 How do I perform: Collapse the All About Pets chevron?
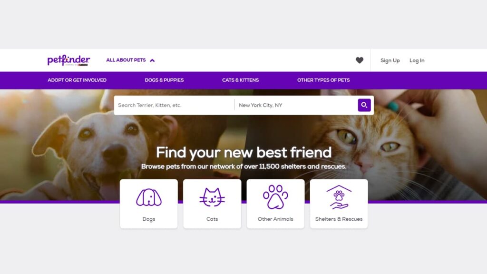pos(152,60)
